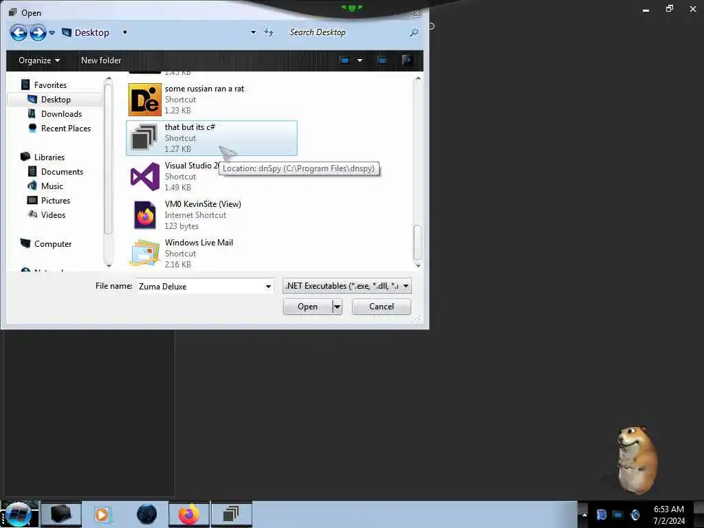Click the file list scrollbar thumb
Screen dimensions: 704x528
click(417, 243)
